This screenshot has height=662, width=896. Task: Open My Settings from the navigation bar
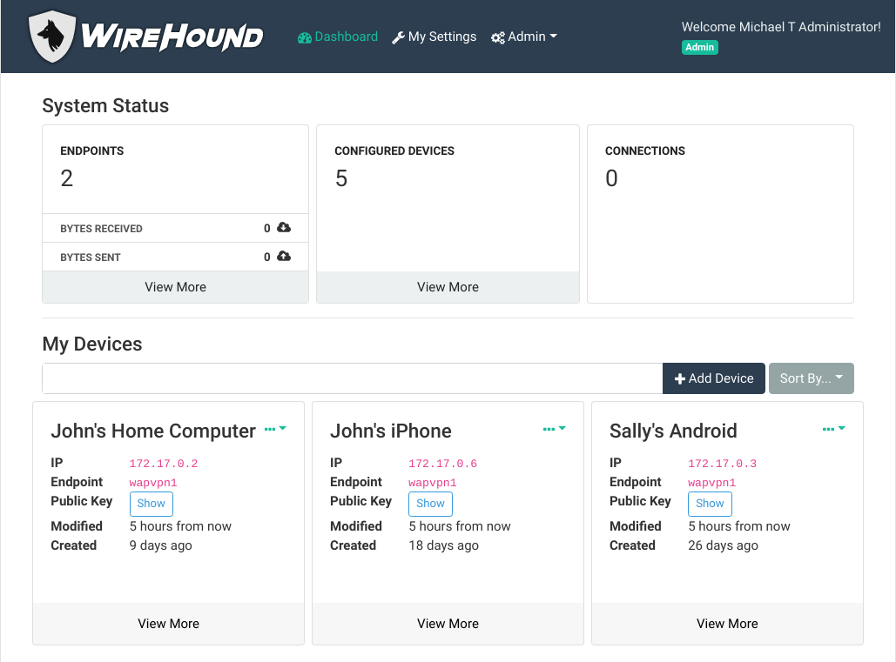click(x=441, y=37)
